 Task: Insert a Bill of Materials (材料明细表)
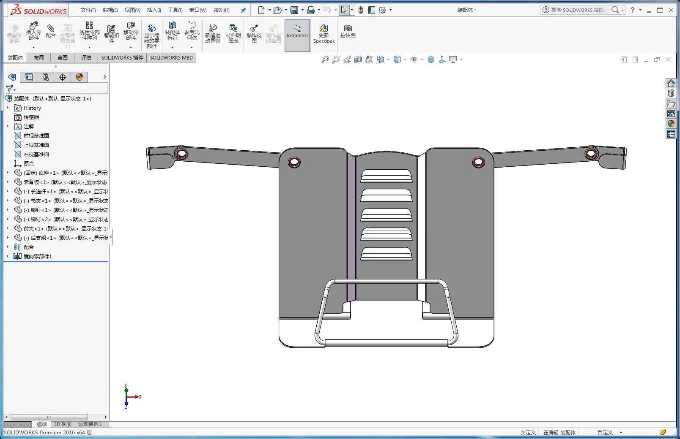point(233,34)
